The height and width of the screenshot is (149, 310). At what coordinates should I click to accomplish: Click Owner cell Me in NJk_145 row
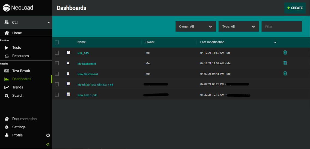pyautogui.click(x=147, y=53)
